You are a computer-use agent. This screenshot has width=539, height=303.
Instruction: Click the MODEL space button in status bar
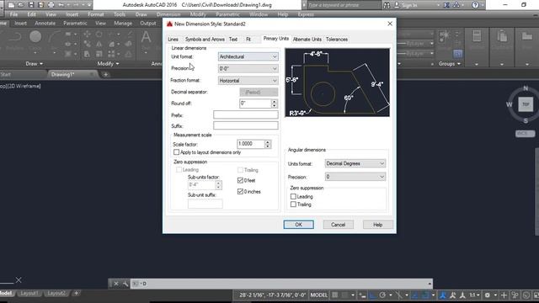click(x=318, y=295)
